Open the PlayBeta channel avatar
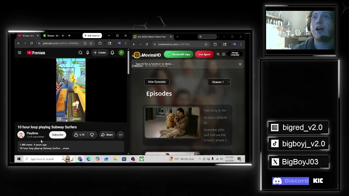This screenshot has height=196, width=349. coord(21,135)
